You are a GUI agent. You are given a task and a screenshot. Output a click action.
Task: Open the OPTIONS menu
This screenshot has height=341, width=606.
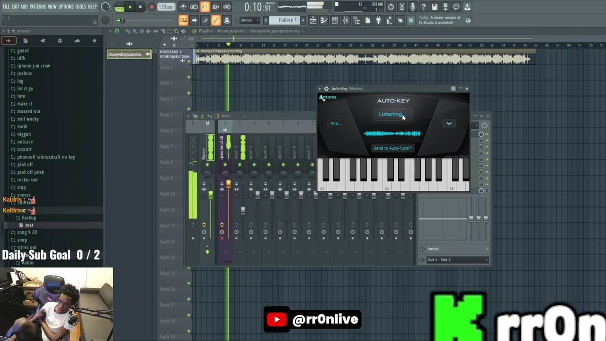[x=66, y=7]
